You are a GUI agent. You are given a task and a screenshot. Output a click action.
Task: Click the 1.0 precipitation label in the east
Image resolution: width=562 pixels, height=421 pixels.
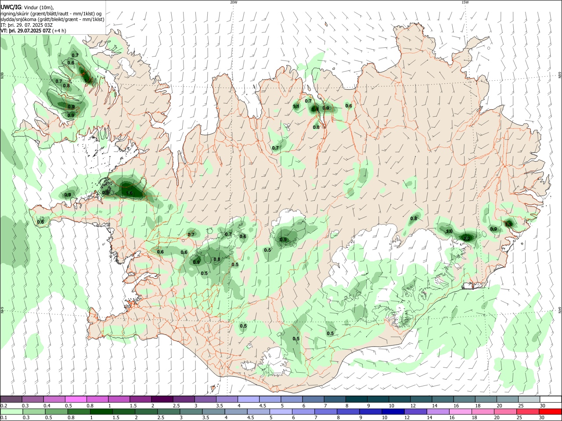click(x=449, y=232)
